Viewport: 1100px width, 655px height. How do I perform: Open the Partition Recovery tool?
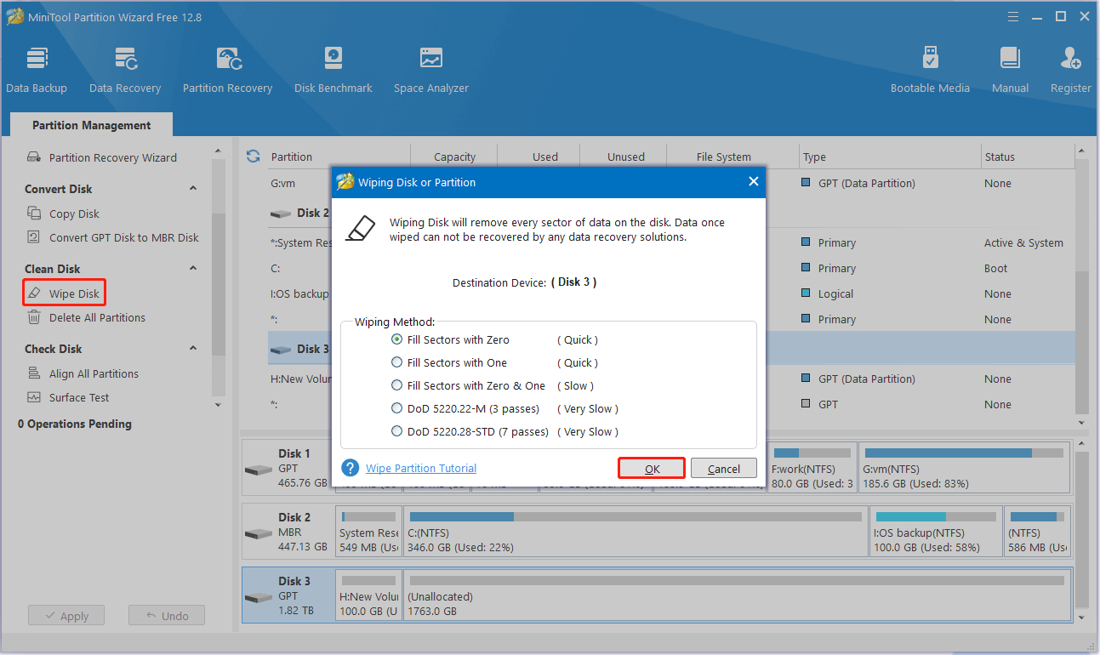(227, 70)
